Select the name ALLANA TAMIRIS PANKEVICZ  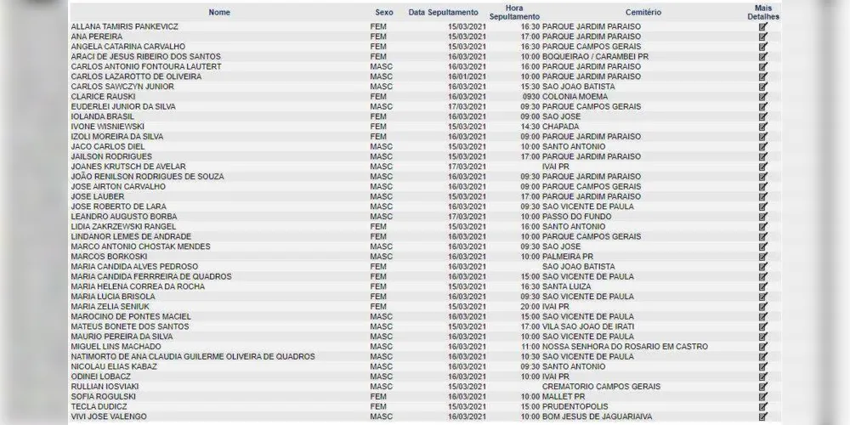[125, 26]
